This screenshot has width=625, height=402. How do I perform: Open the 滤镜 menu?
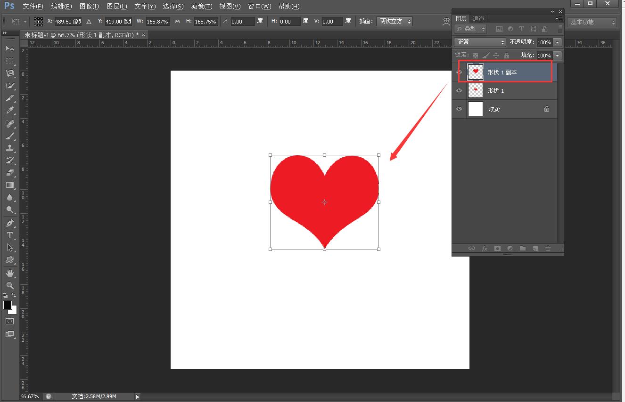coord(202,6)
